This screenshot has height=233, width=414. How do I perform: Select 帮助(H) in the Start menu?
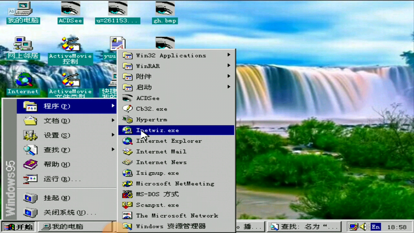coord(67,164)
